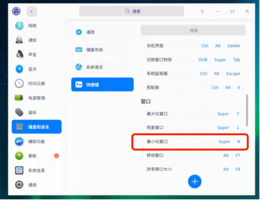Open the Sound speaker icon

(19, 55)
